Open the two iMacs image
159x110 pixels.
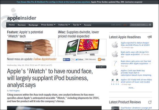82,48
